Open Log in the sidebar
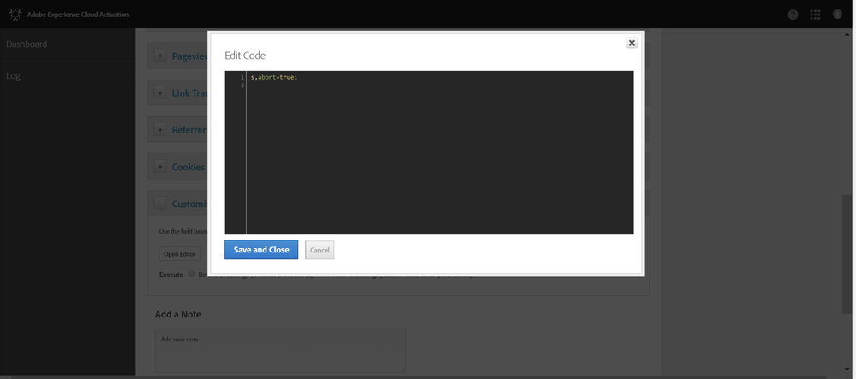Screen dimensions: 856x379 pyautogui.click(x=13, y=76)
